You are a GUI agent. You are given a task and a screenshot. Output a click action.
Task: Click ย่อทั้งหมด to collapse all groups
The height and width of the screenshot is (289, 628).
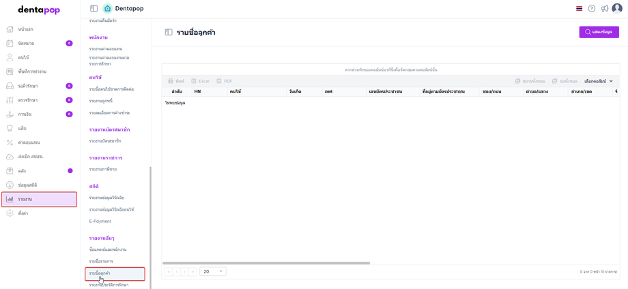click(565, 81)
